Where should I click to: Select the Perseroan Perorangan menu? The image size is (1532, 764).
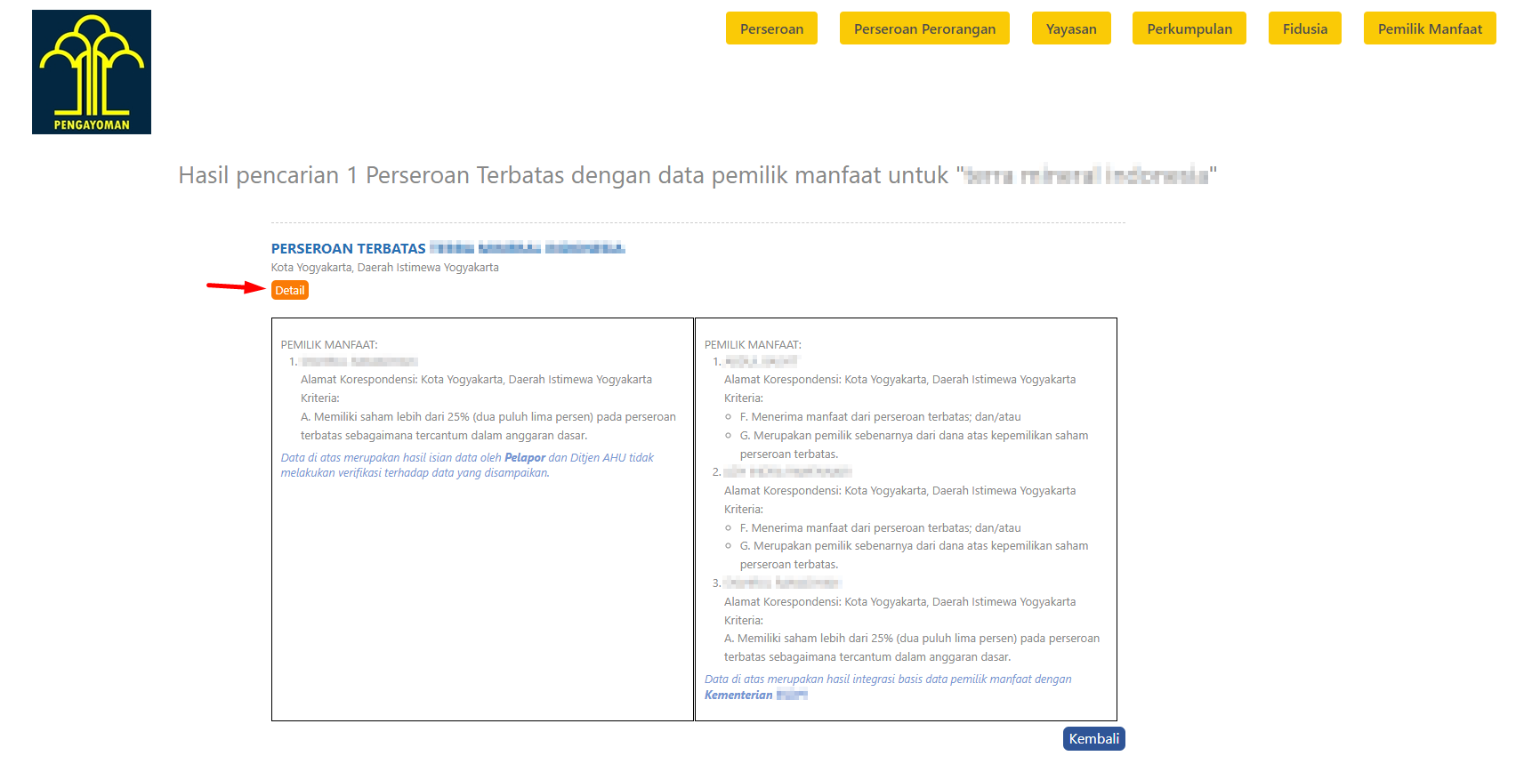pos(924,28)
